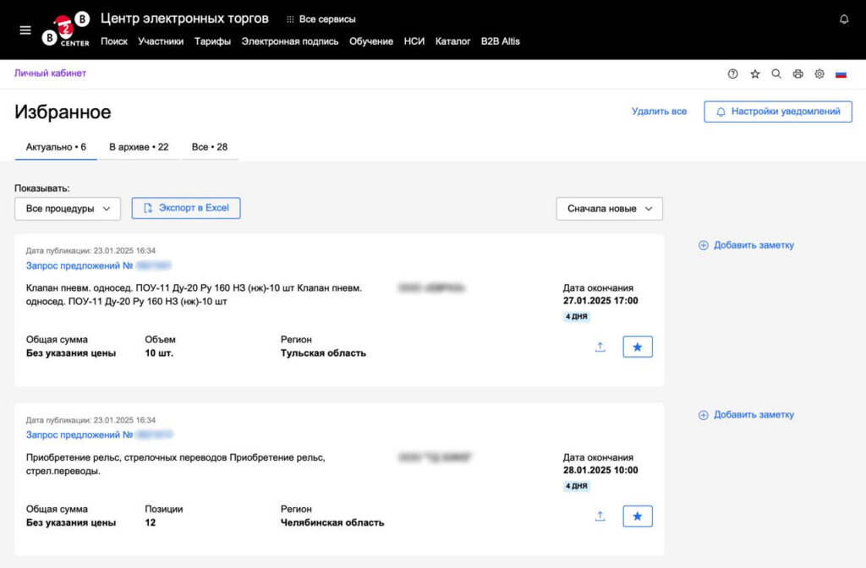Screen dimensions: 866x568
Task: Open settings gear icon
Action: 819,74
